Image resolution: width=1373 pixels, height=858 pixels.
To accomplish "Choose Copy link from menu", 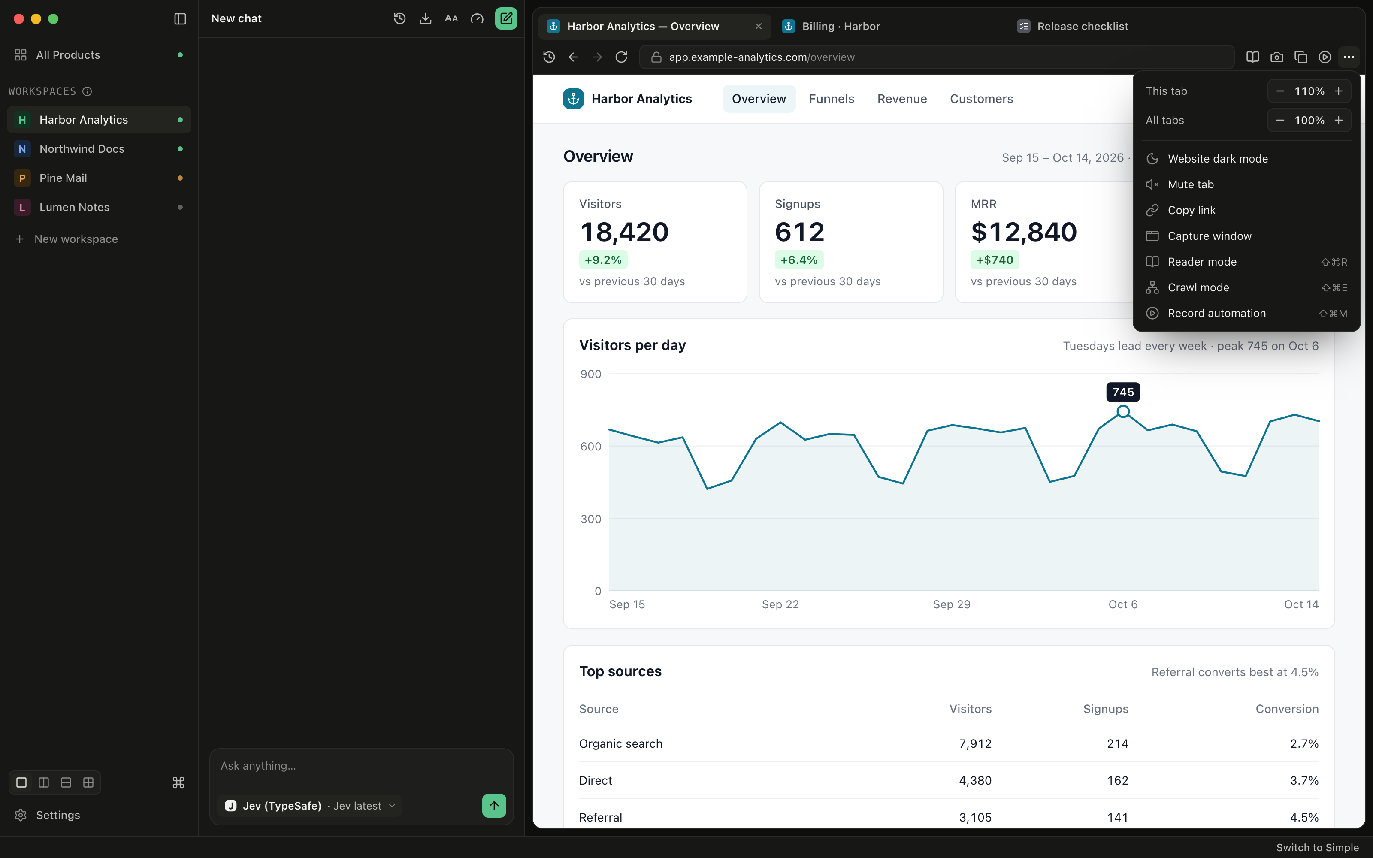I will coord(1246,211).
